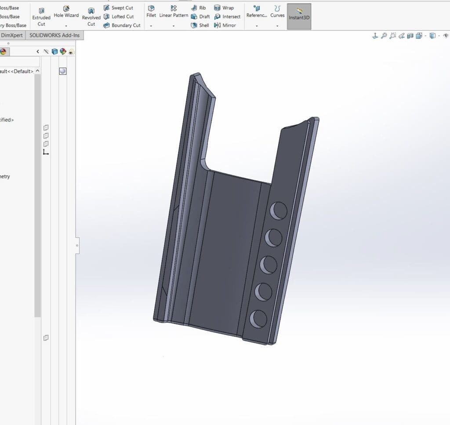Open the Fillet dropdown arrow
This screenshot has height=425, width=450.
(151, 26)
